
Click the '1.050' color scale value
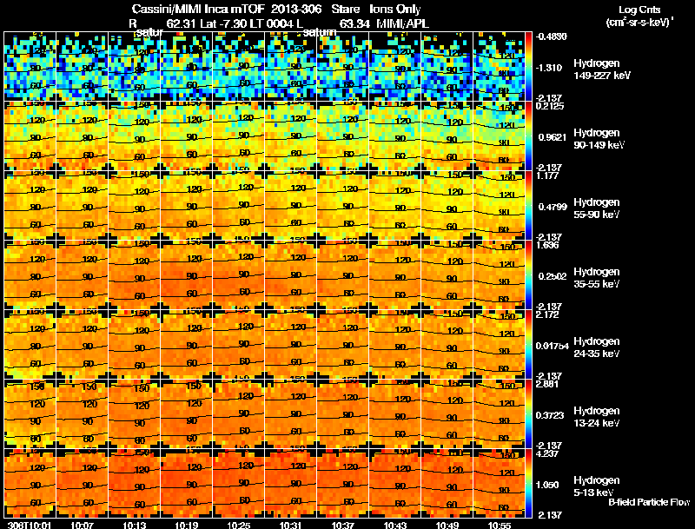pos(547,485)
